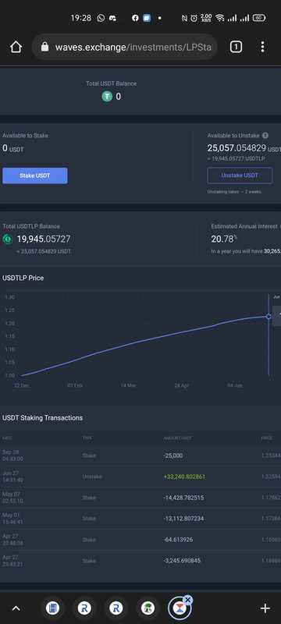Tap the padlock site security icon
Screen dimensions: 281x624
click(x=45, y=47)
